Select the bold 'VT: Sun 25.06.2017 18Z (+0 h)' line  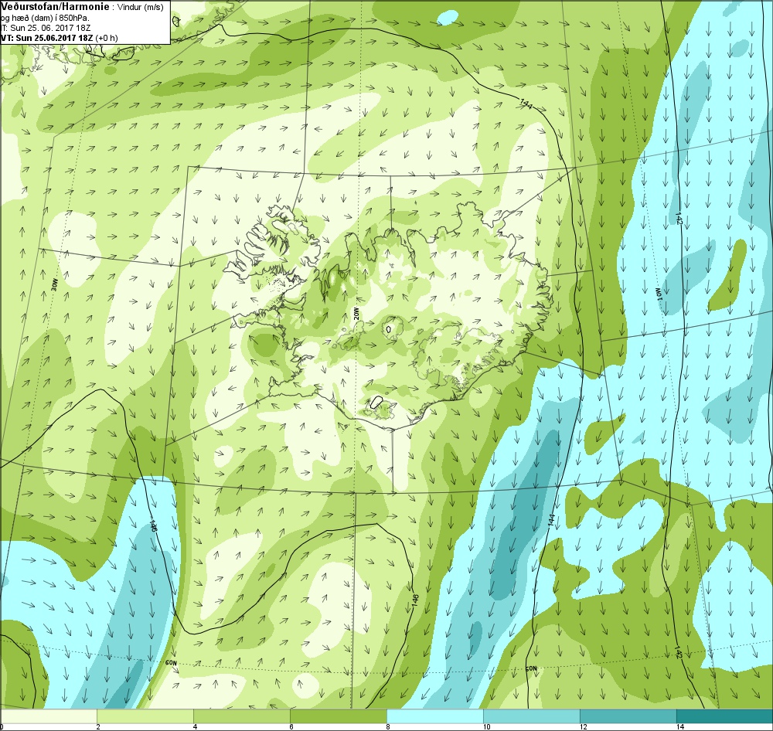[59, 37]
